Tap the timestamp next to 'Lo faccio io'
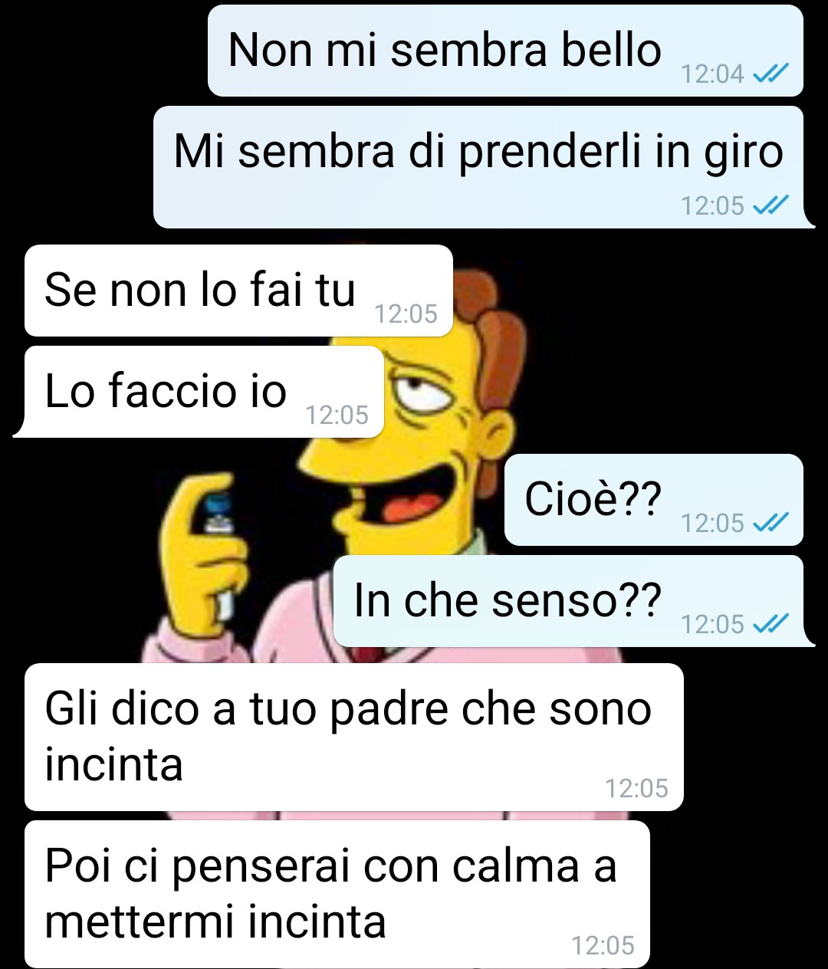This screenshot has height=969, width=828. point(337,415)
